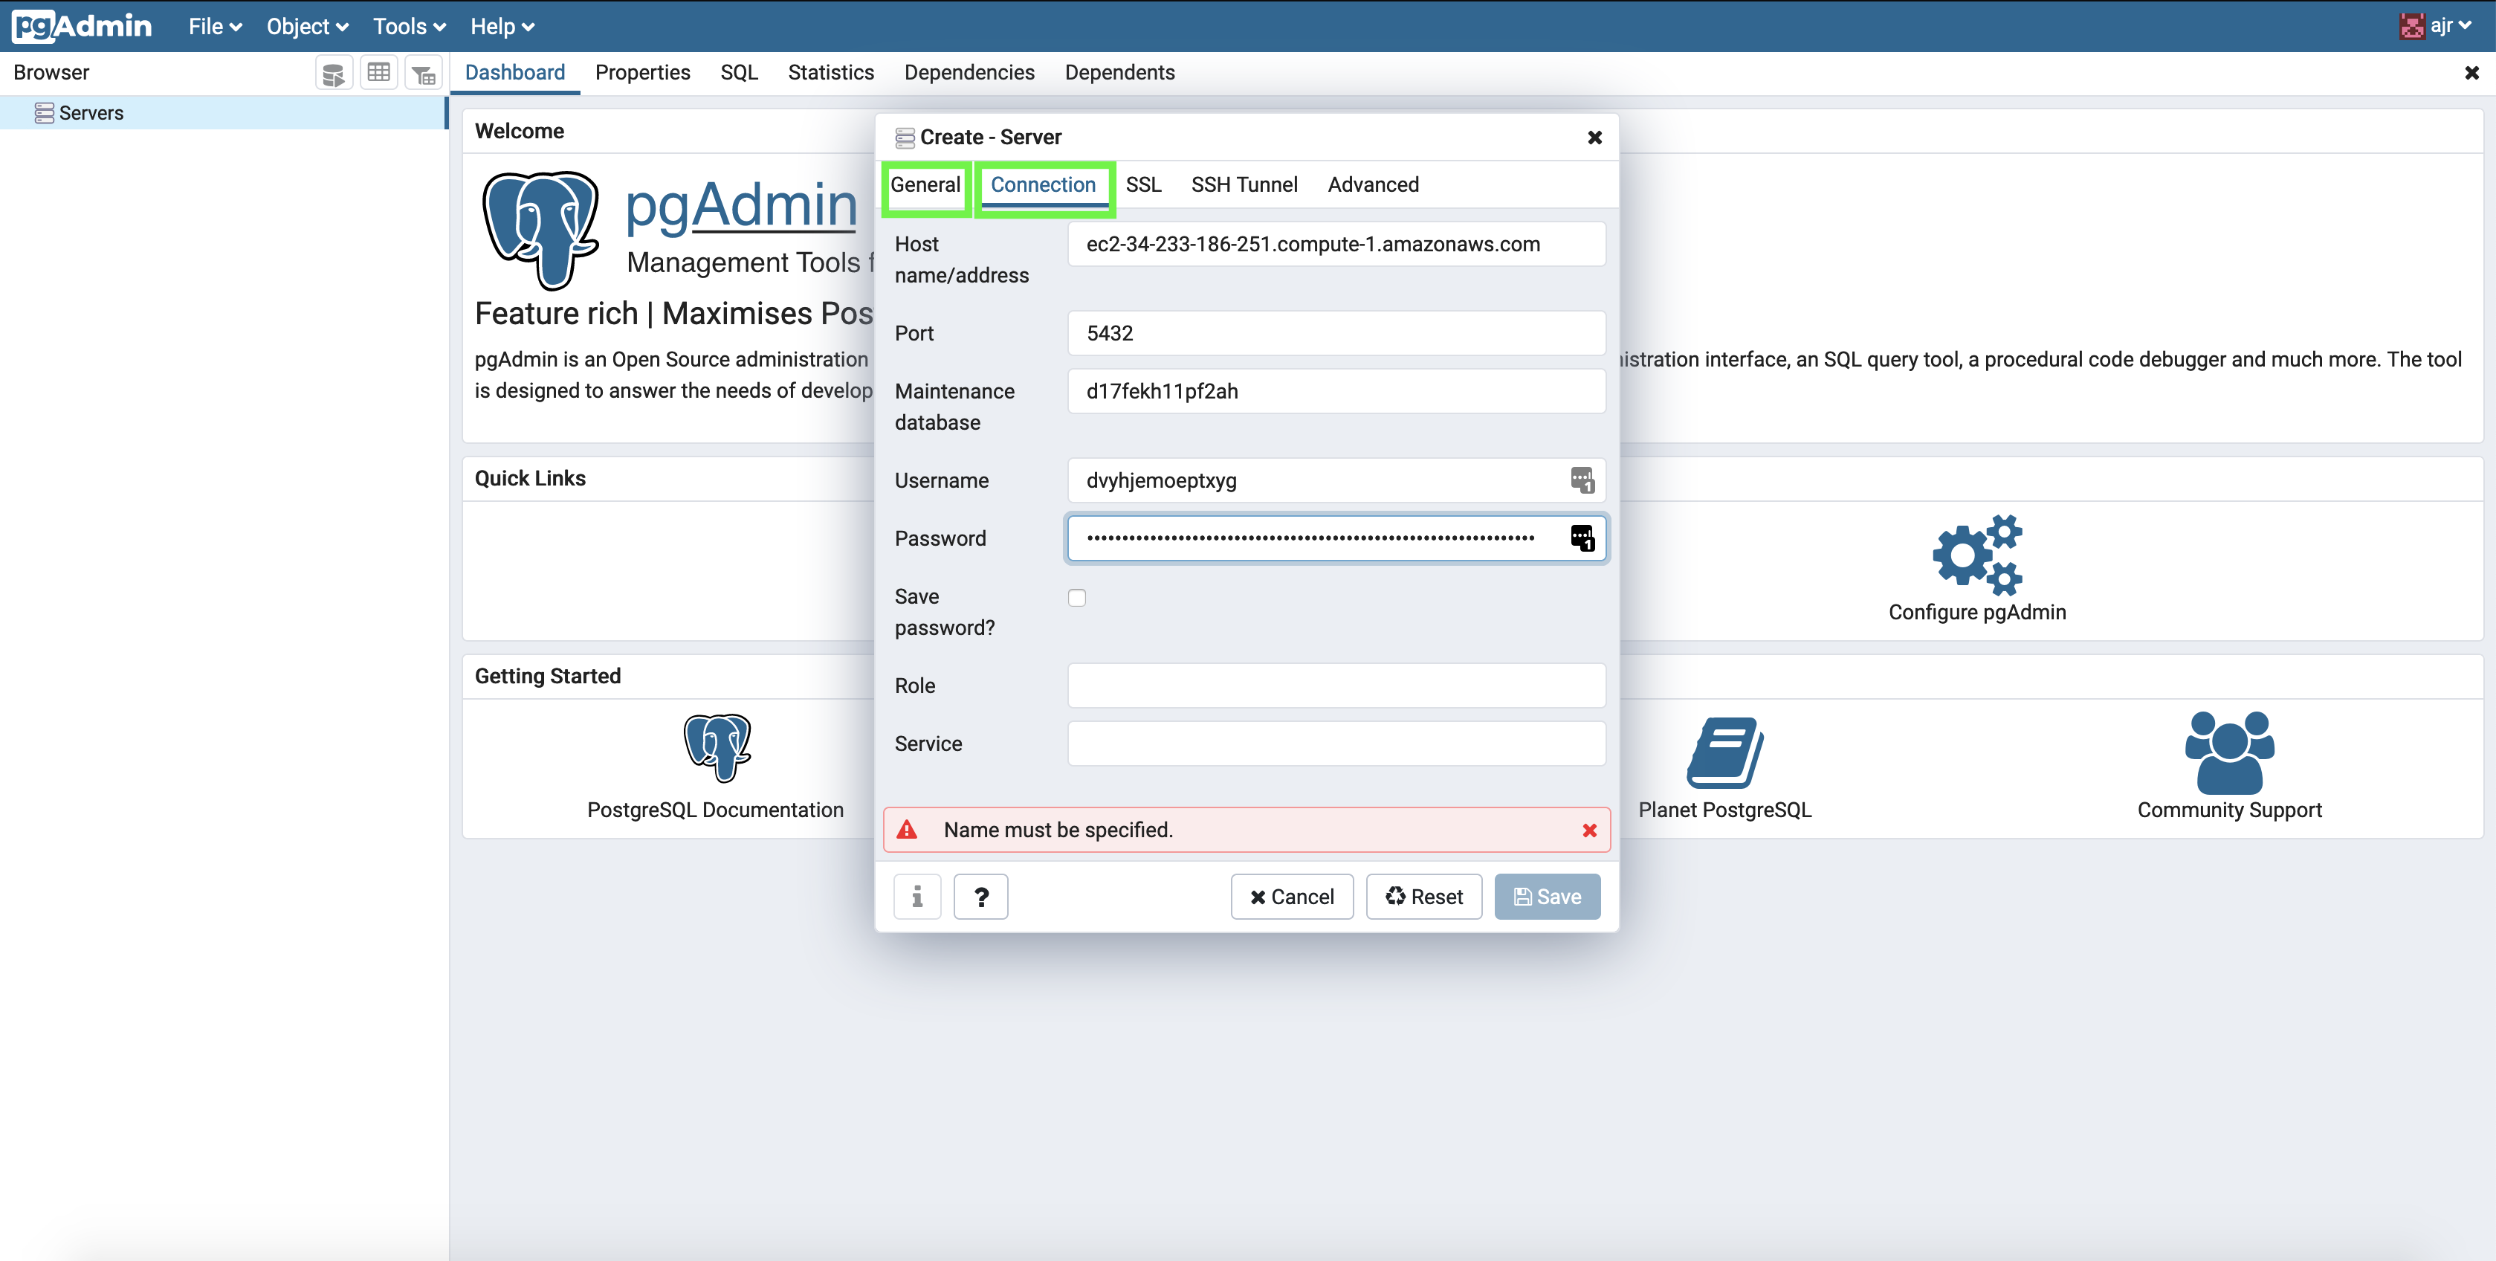Click the Planet PostgreSQL book icon
The height and width of the screenshot is (1261, 2496).
(1724, 751)
